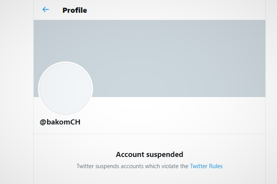277x184 pixels.
Task: Click the word "violate" in suspension notice
Action: tap(169, 166)
